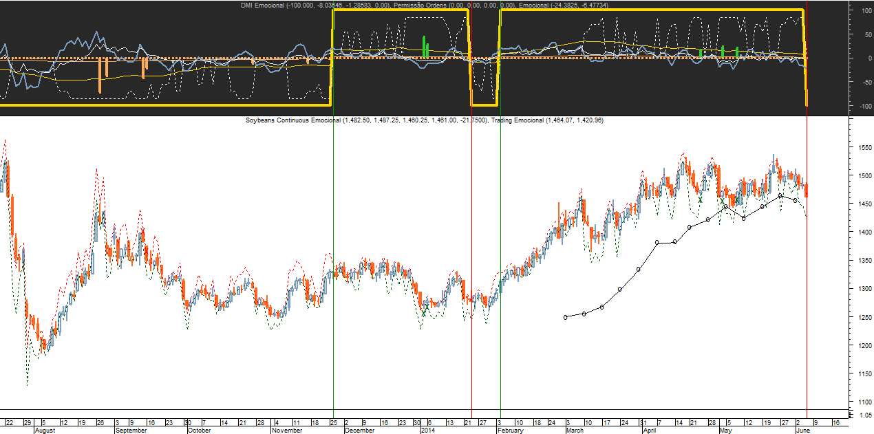Click the 1100 price label on right axis
Screen dimensions: 874x434
pos(864,401)
